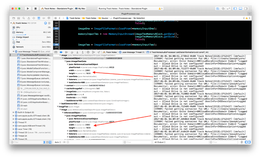Open the Memory gauge report
Screen dimensions: 261x158
point(31,32)
